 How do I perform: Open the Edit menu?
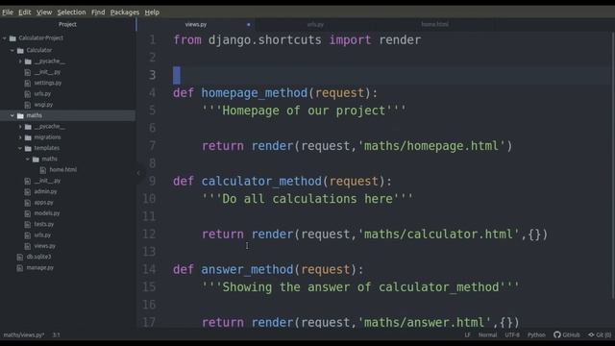click(x=24, y=12)
